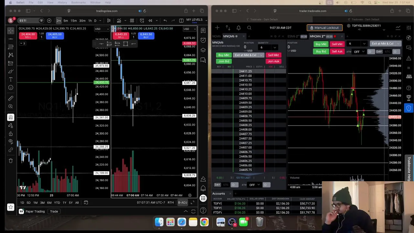Open the TradingView alerts clock icon
Viewport: 414px width, 233px height.
[203, 40]
